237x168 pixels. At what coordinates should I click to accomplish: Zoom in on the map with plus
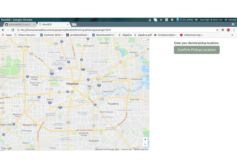[145, 139]
